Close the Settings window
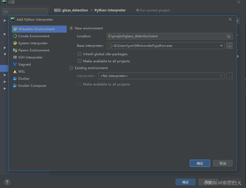Image resolution: width=246 pixels, height=188 pixels. [239, 2]
